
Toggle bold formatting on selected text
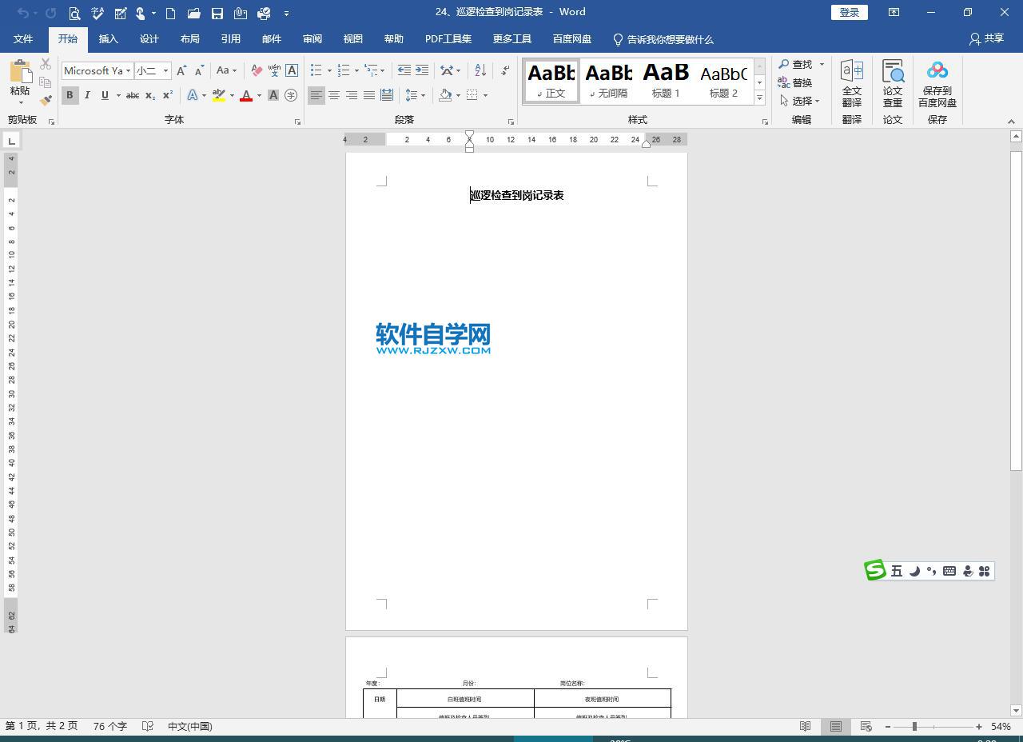[x=70, y=95]
